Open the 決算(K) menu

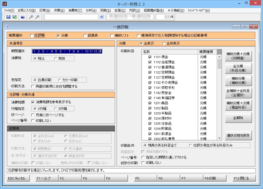pyautogui.click(x=59, y=10)
